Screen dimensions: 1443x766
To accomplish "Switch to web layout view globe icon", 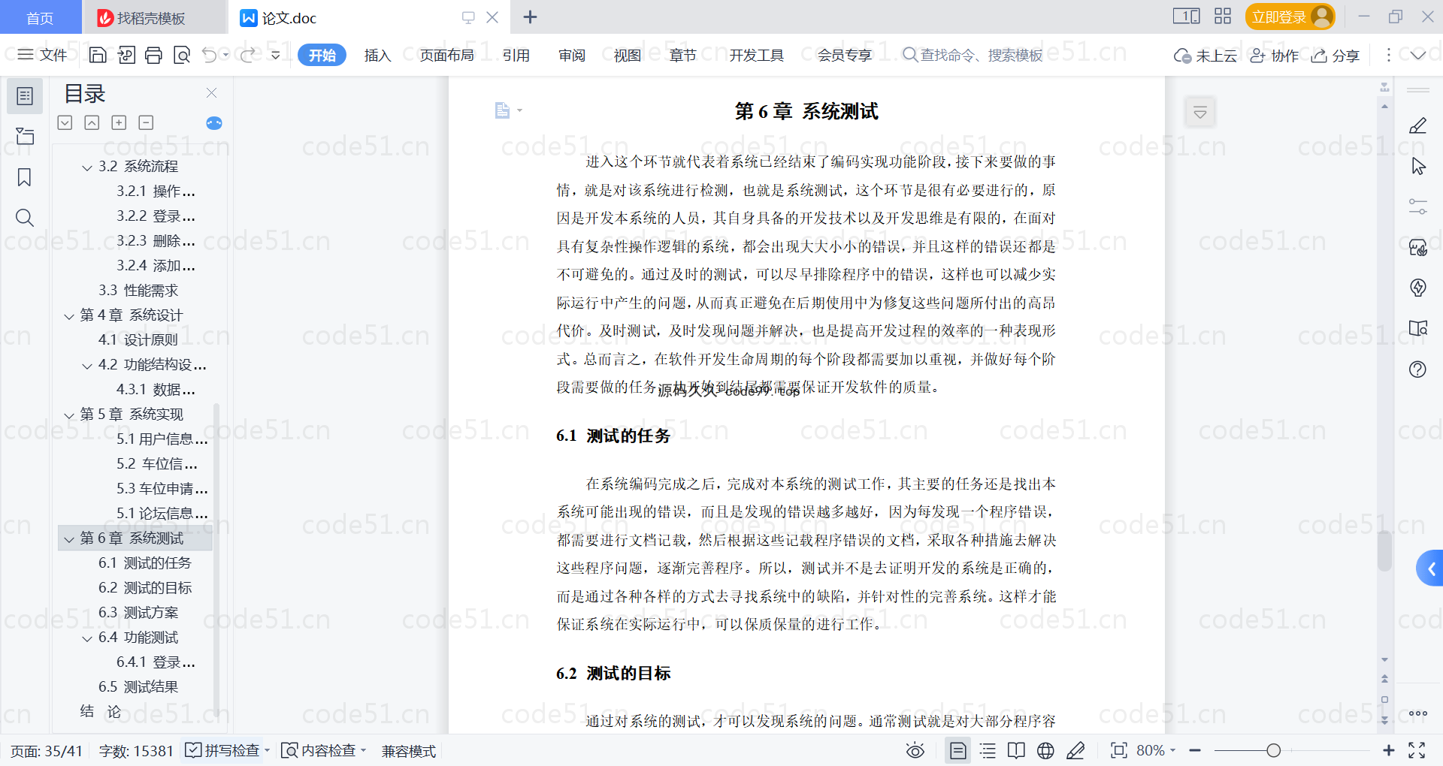I will coord(1045,750).
